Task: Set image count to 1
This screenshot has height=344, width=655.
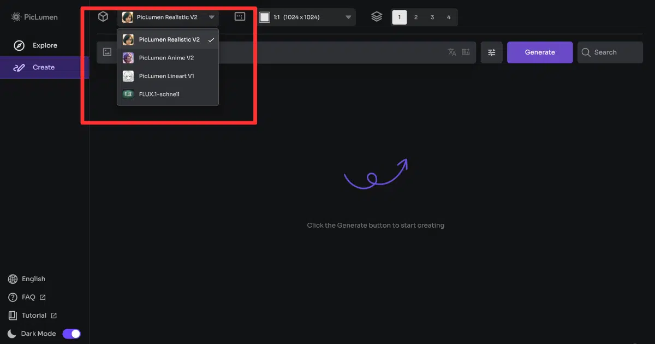Action: pyautogui.click(x=400, y=17)
